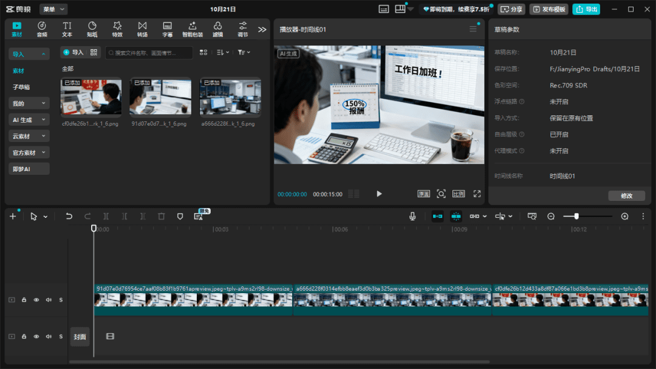Click the 导出 export button
Image resolution: width=656 pixels, height=369 pixels.
[x=586, y=9]
